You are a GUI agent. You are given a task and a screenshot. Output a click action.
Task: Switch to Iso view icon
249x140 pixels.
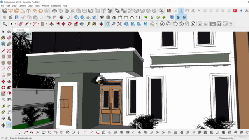pos(102,17)
